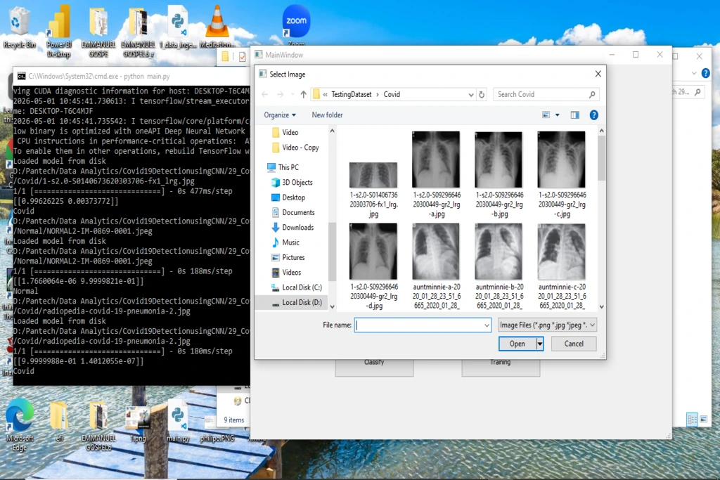The height and width of the screenshot is (480, 720).
Task: Cancel the Select Image dialog
Action: [x=574, y=344]
